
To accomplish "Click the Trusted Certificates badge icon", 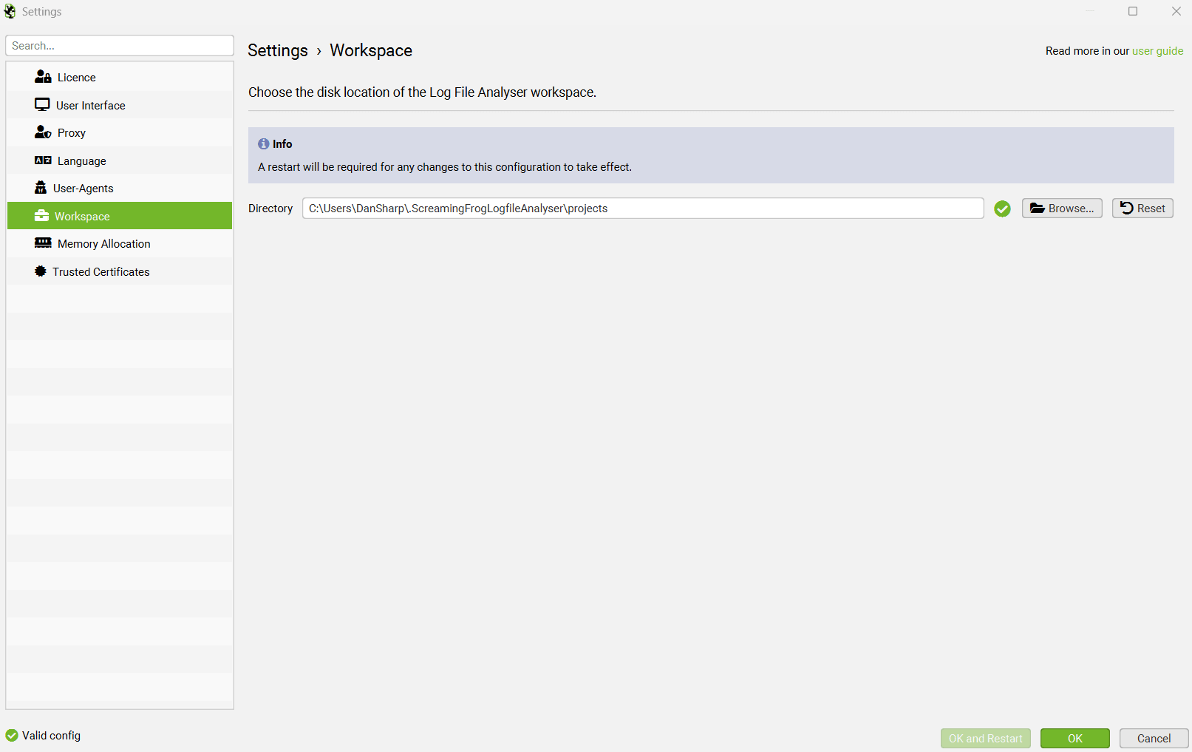I will [x=41, y=271].
